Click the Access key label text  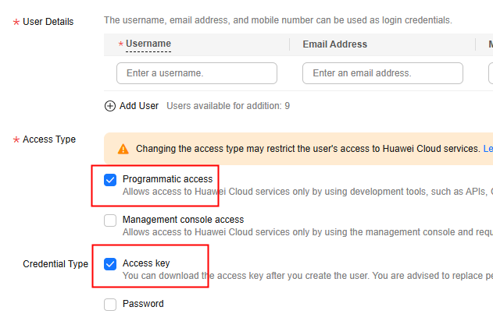click(146, 263)
